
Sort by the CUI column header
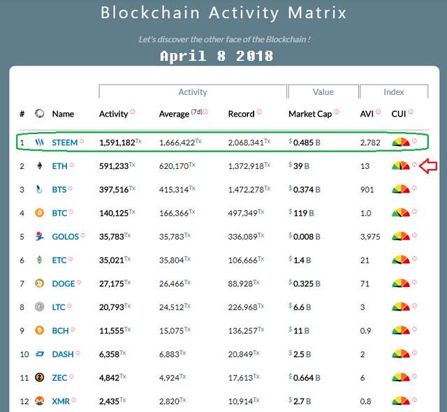coord(399,114)
